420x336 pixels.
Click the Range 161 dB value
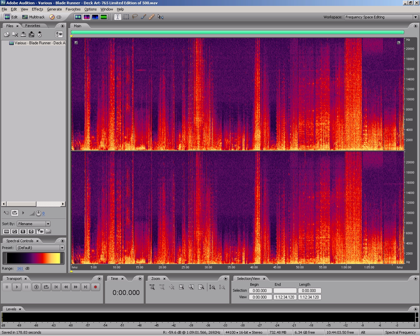20,268
